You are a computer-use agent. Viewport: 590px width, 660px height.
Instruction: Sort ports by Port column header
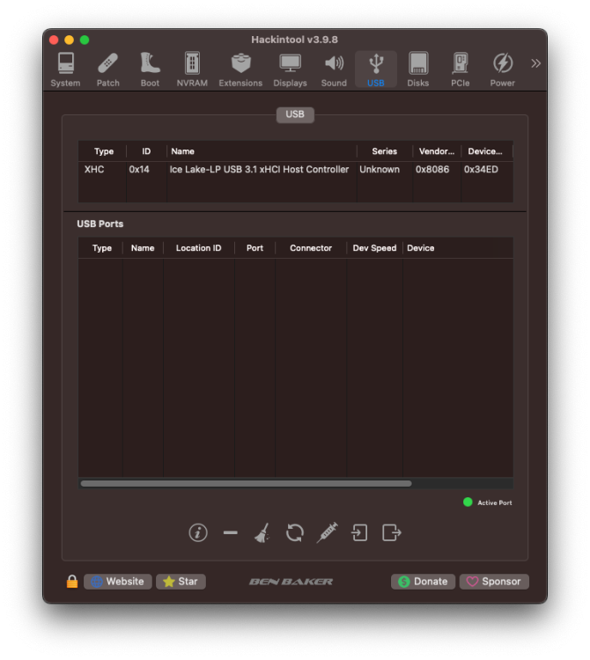pos(254,248)
